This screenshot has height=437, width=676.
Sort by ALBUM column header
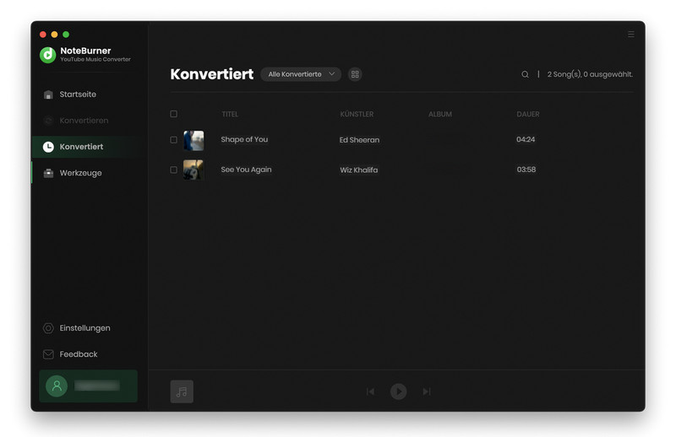[x=440, y=114]
